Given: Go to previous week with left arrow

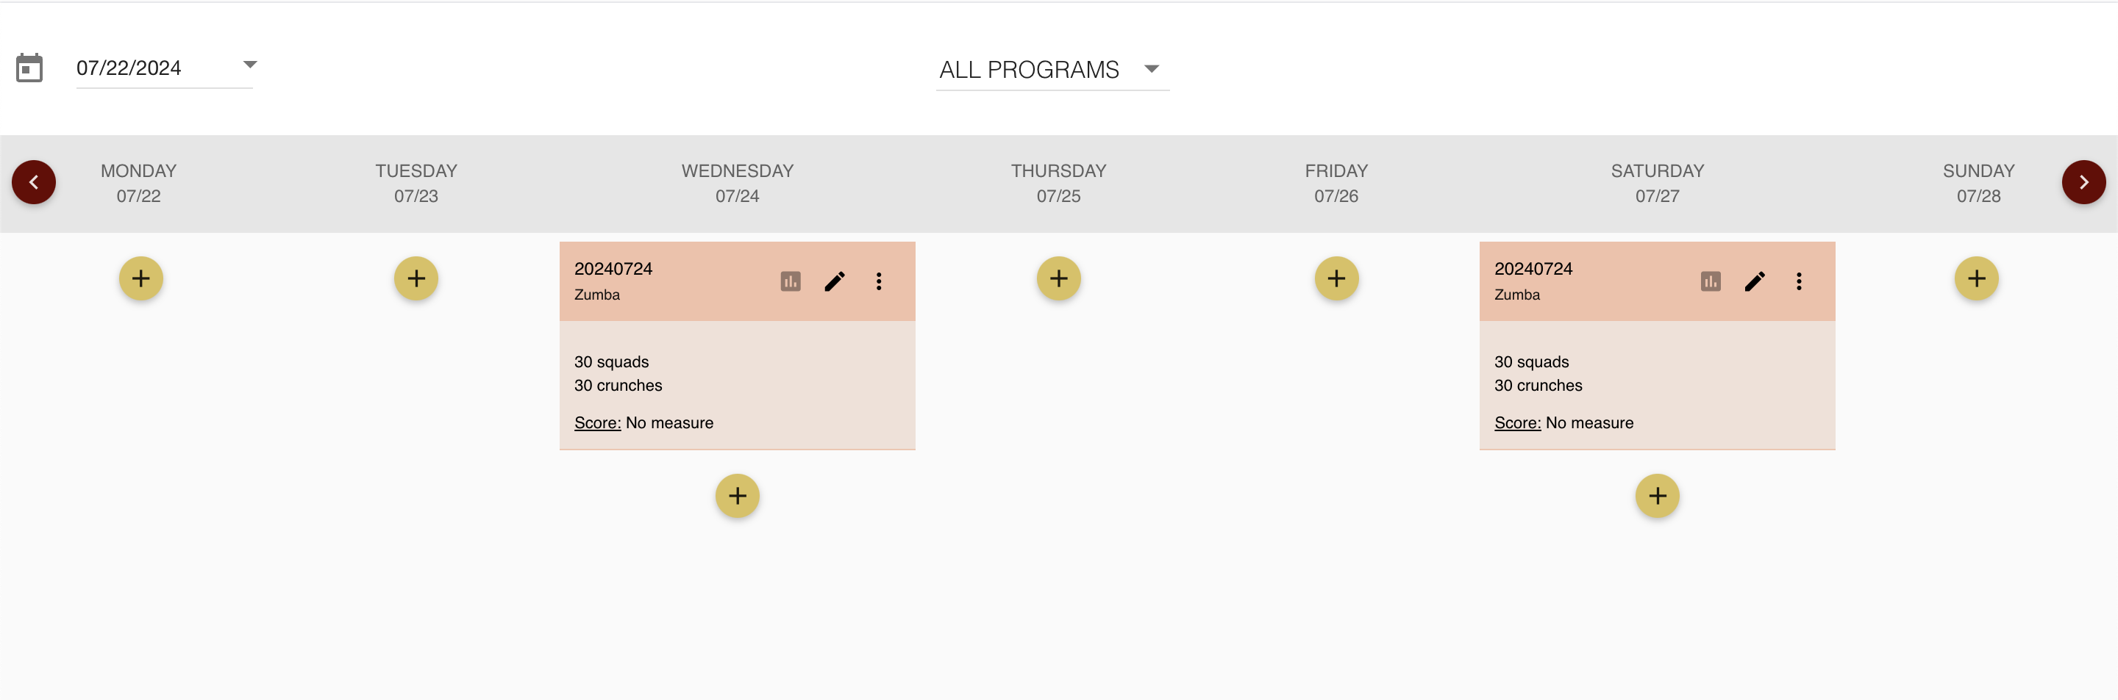Looking at the screenshot, I should click(34, 182).
